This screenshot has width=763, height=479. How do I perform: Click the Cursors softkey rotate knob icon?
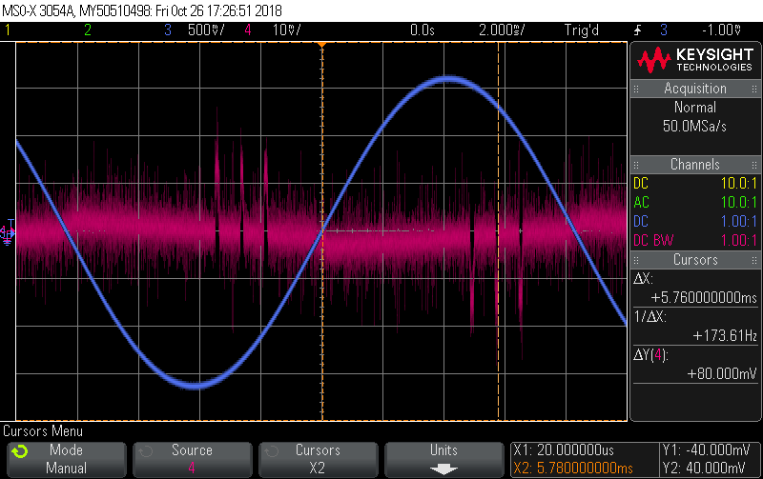(x=272, y=451)
